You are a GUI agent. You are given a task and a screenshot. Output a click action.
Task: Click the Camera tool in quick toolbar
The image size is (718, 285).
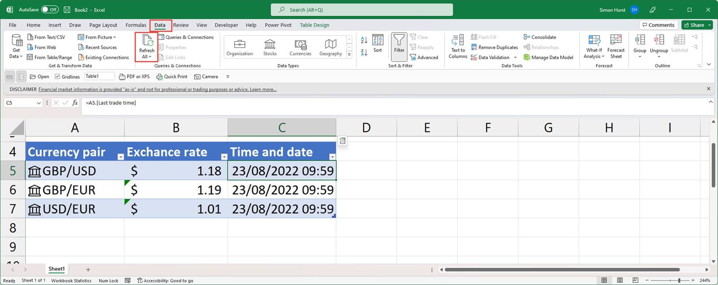tap(206, 77)
